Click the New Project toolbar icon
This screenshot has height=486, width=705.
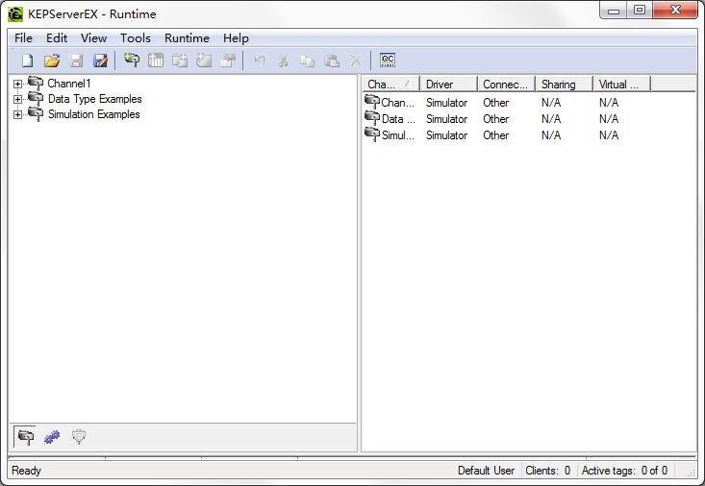pyautogui.click(x=27, y=61)
